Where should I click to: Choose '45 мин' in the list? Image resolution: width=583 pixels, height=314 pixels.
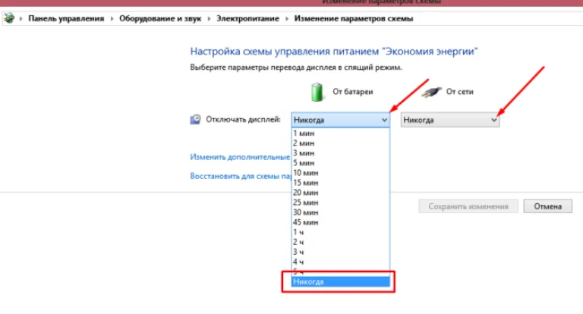coord(340,222)
